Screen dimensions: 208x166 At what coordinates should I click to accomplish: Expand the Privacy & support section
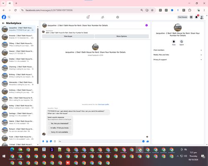[x=178, y=60]
